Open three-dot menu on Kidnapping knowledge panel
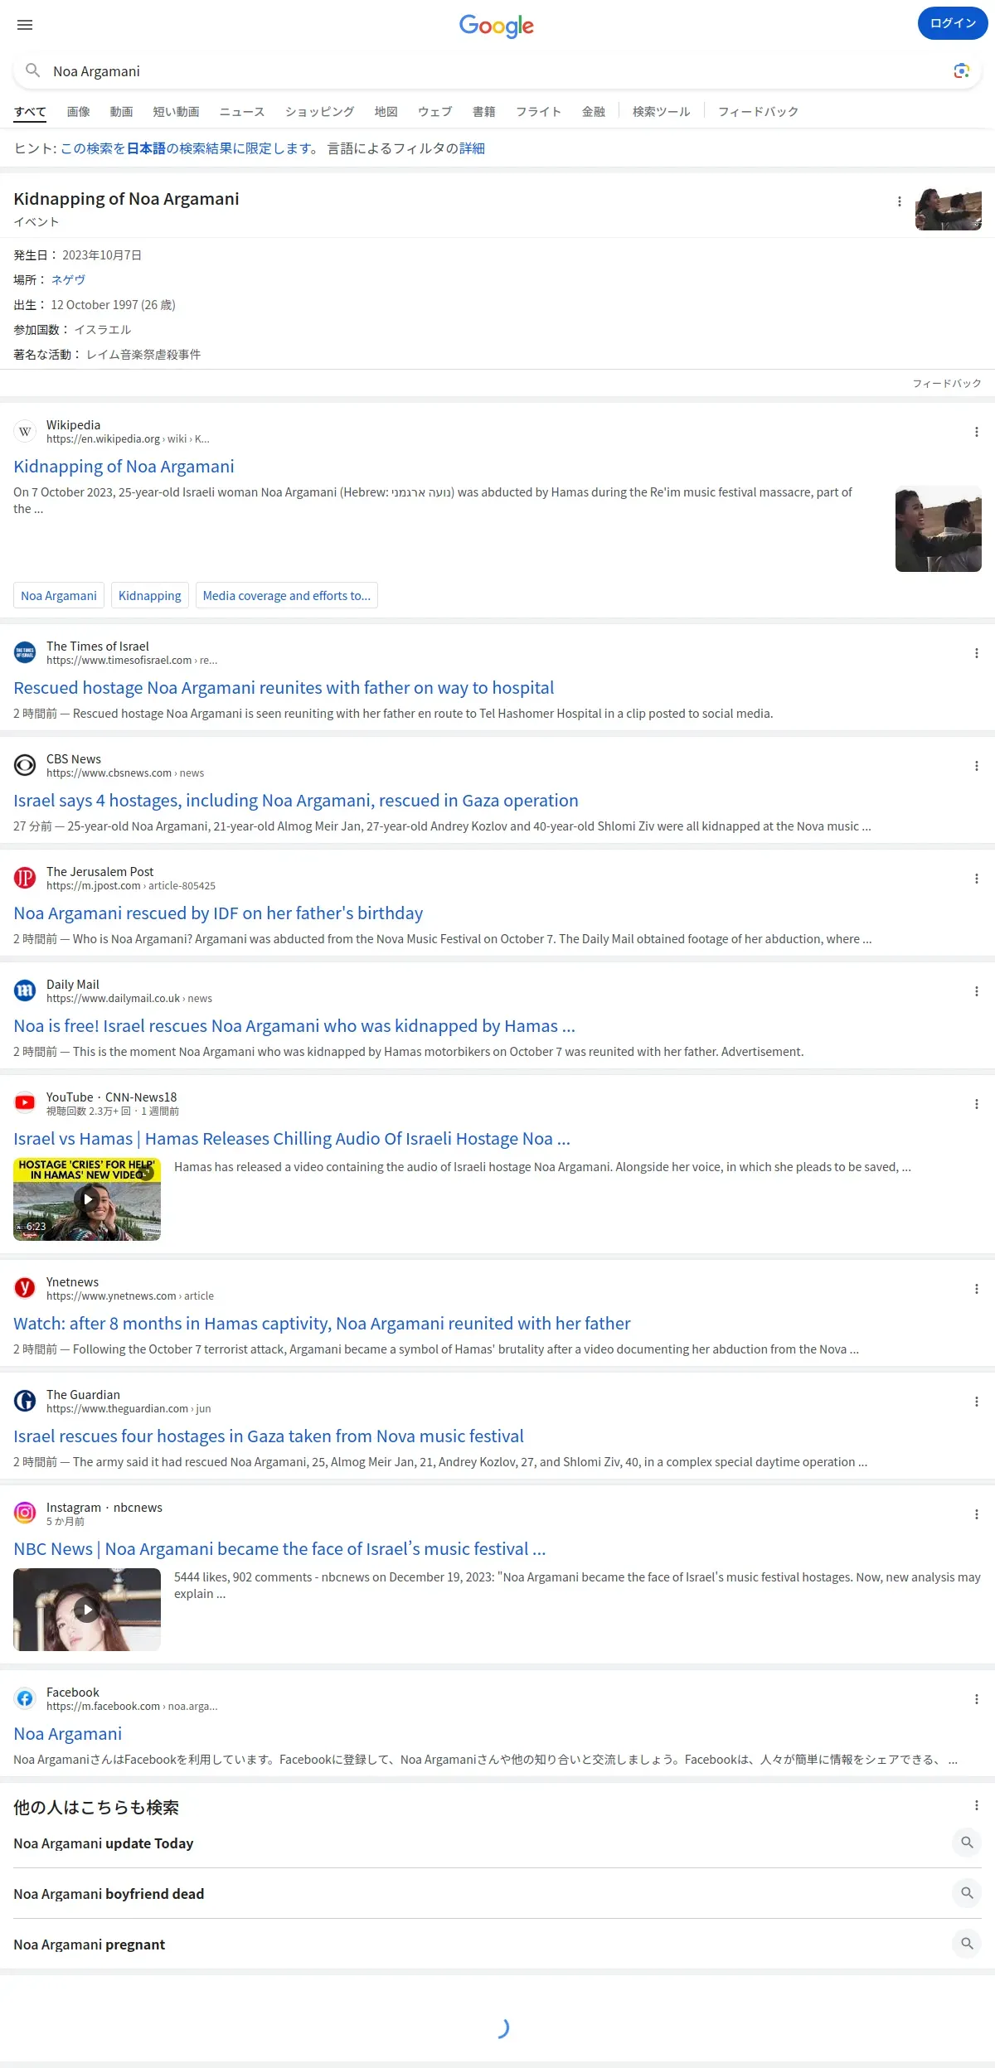The width and height of the screenshot is (995, 2068). (900, 201)
